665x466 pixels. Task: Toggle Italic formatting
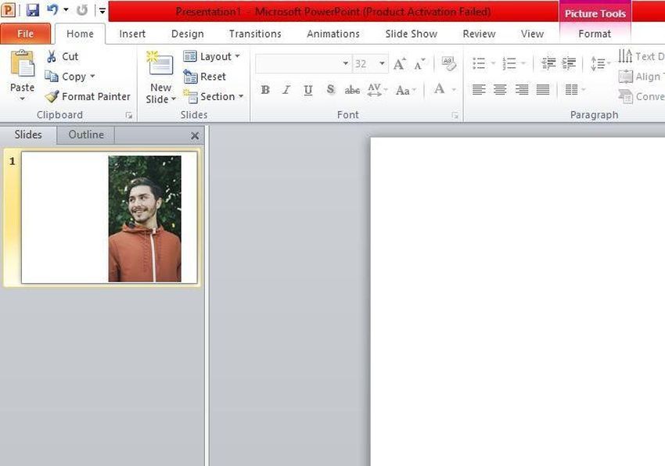pos(286,90)
